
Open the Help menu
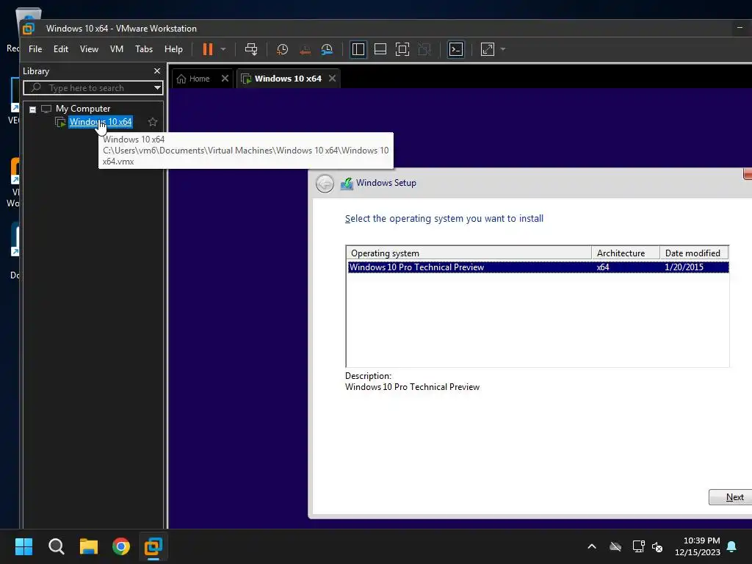[x=173, y=49]
